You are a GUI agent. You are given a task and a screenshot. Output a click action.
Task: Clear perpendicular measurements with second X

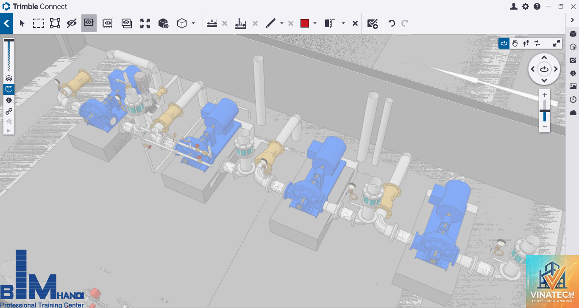[x=255, y=24]
